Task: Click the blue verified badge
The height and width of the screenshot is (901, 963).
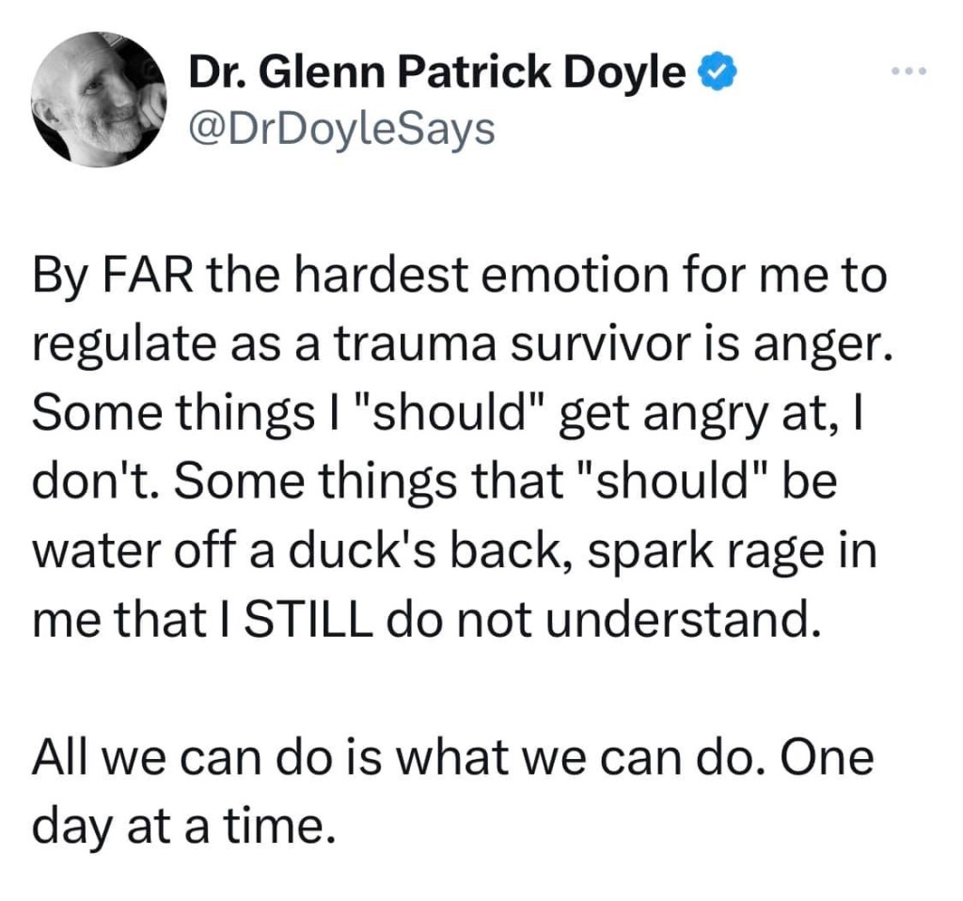Action: 715,72
